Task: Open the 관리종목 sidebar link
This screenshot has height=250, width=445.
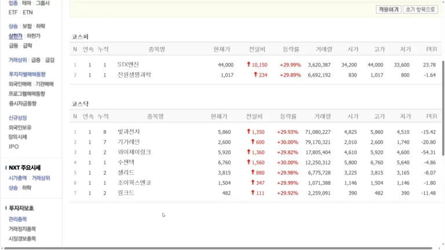Action: [x=17, y=219]
